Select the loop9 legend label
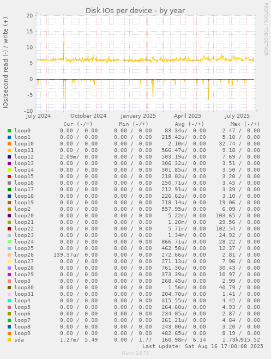This screenshot has height=359, width=271. pyautogui.click(x=22, y=333)
